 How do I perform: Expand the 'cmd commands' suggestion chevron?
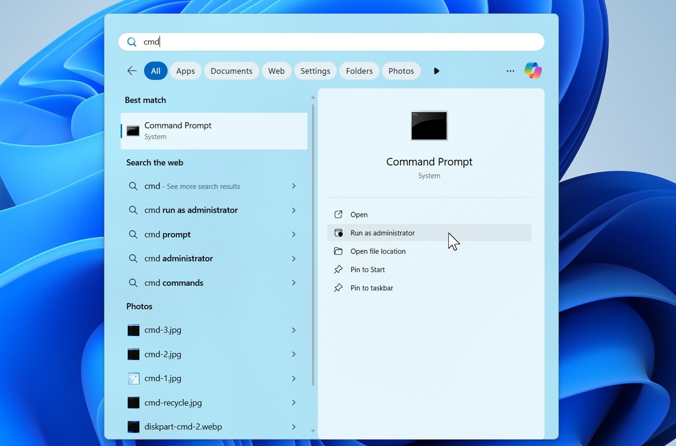[x=294, y=283]
